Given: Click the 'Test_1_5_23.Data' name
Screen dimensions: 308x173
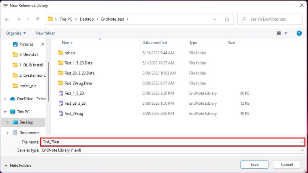Looking at the screenshot, I should pyautogui.click(x=78, y=63).
